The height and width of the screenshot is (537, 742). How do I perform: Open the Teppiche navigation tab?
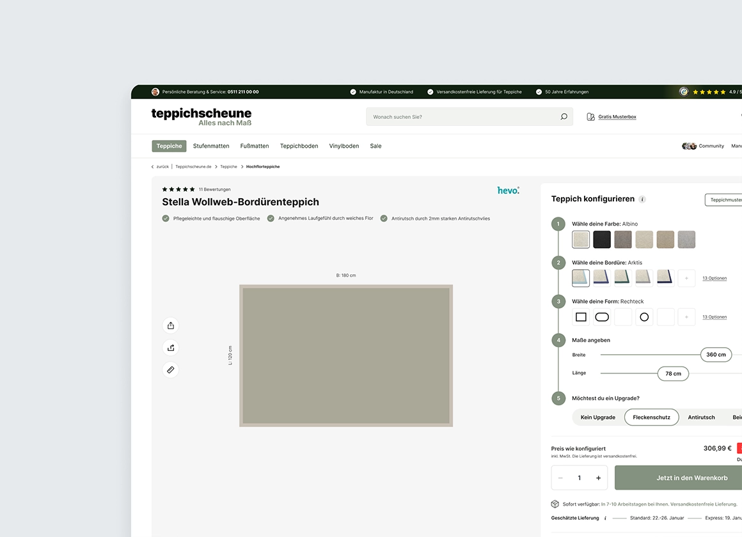click(x=169, y=146)
